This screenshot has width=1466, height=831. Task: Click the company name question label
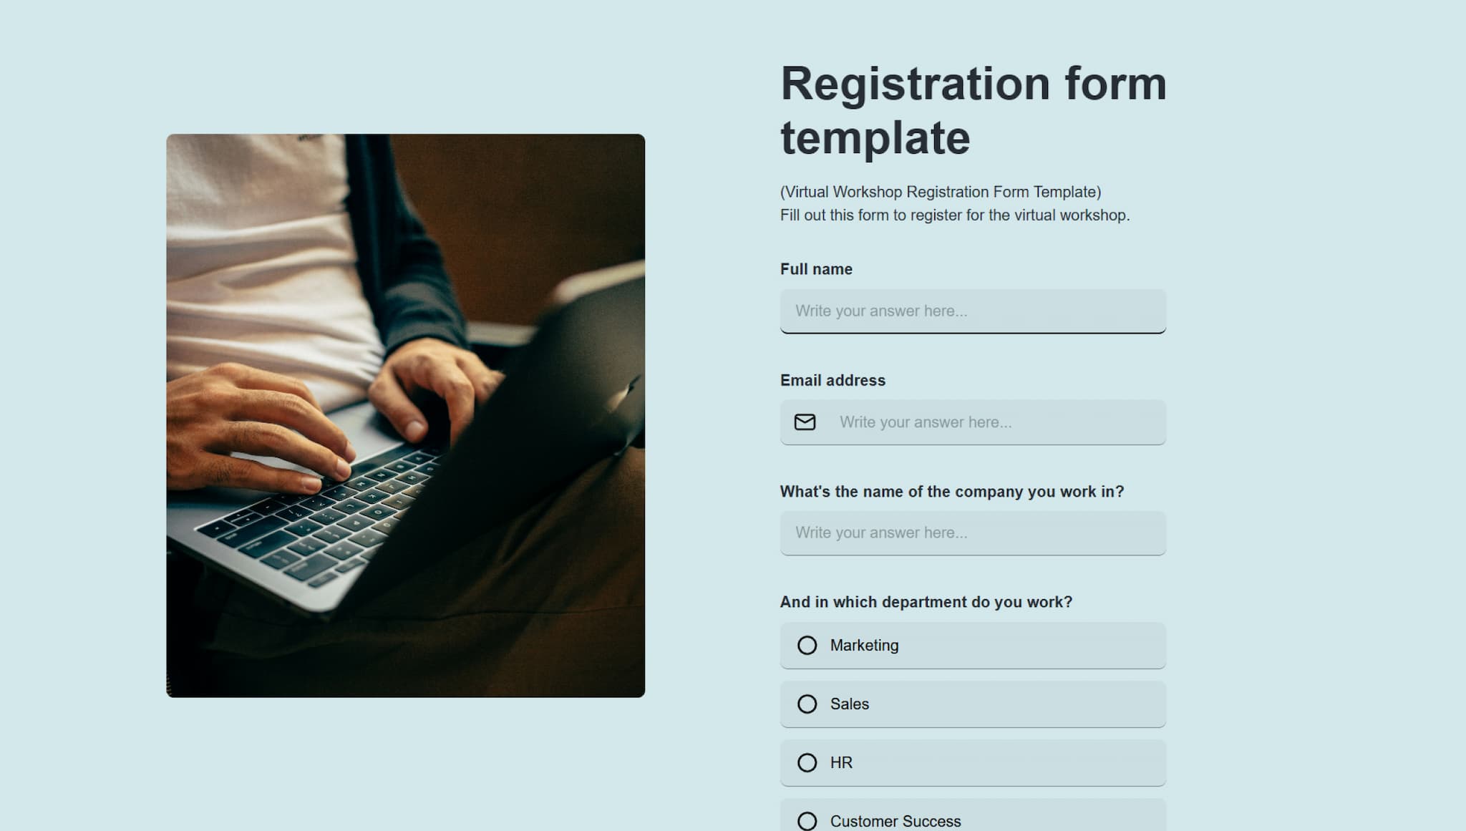pyautogui.click(x=951, y=492)
